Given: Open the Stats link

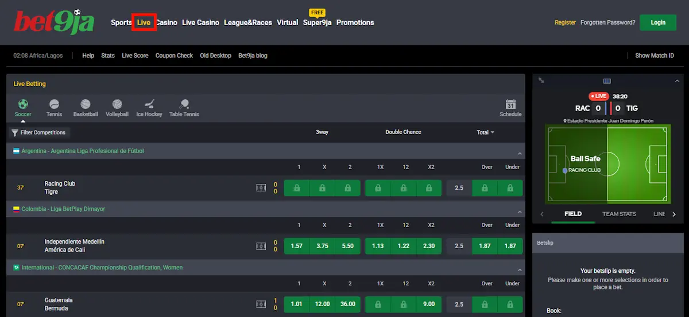Looking at the screenshot, I should 108,56.
